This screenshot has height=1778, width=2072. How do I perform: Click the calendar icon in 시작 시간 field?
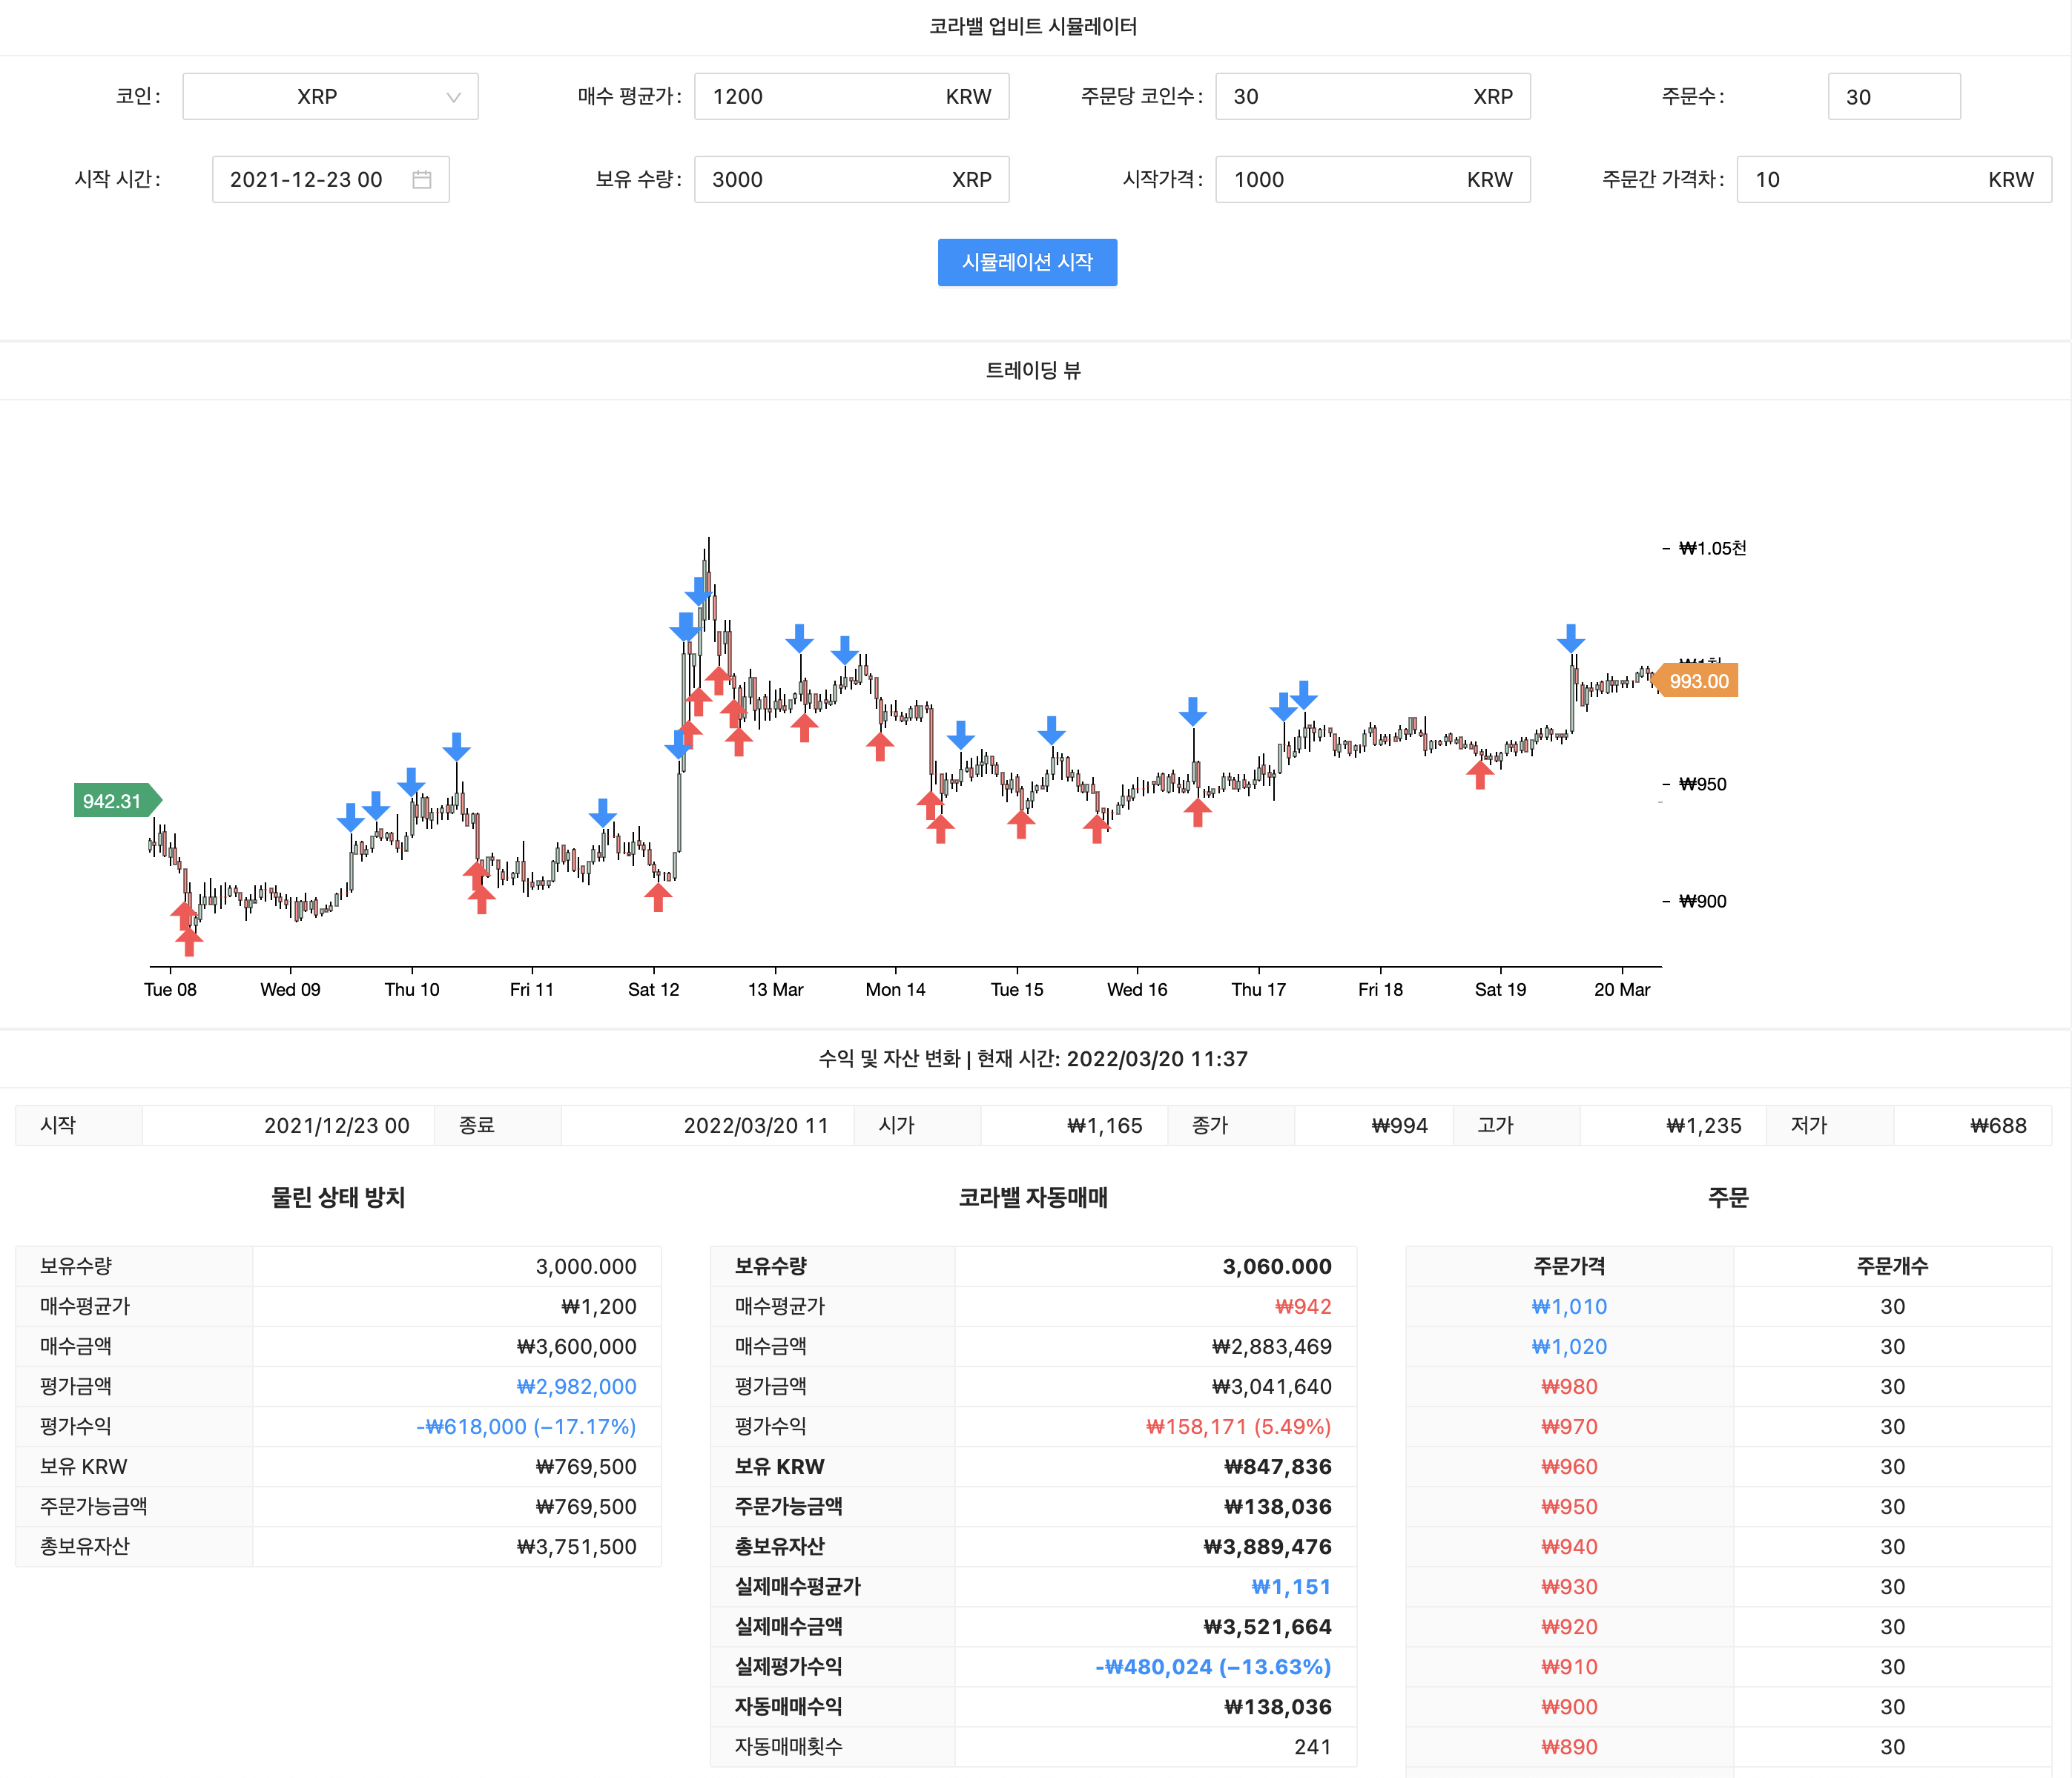pyautogui.click(x=421, y=180)
